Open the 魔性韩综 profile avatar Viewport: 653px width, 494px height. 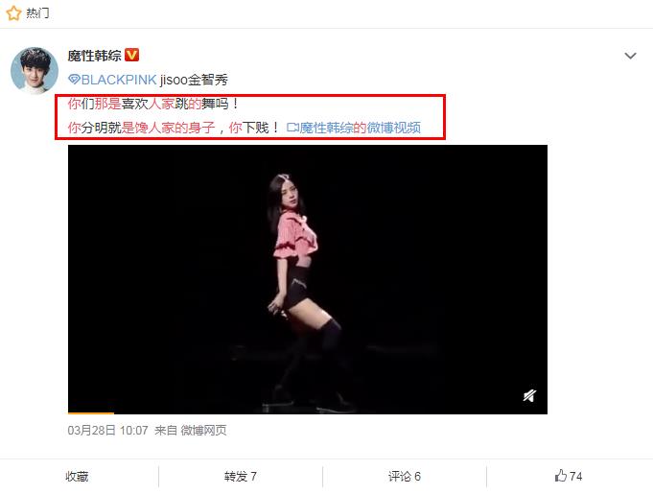coord(35,70)
